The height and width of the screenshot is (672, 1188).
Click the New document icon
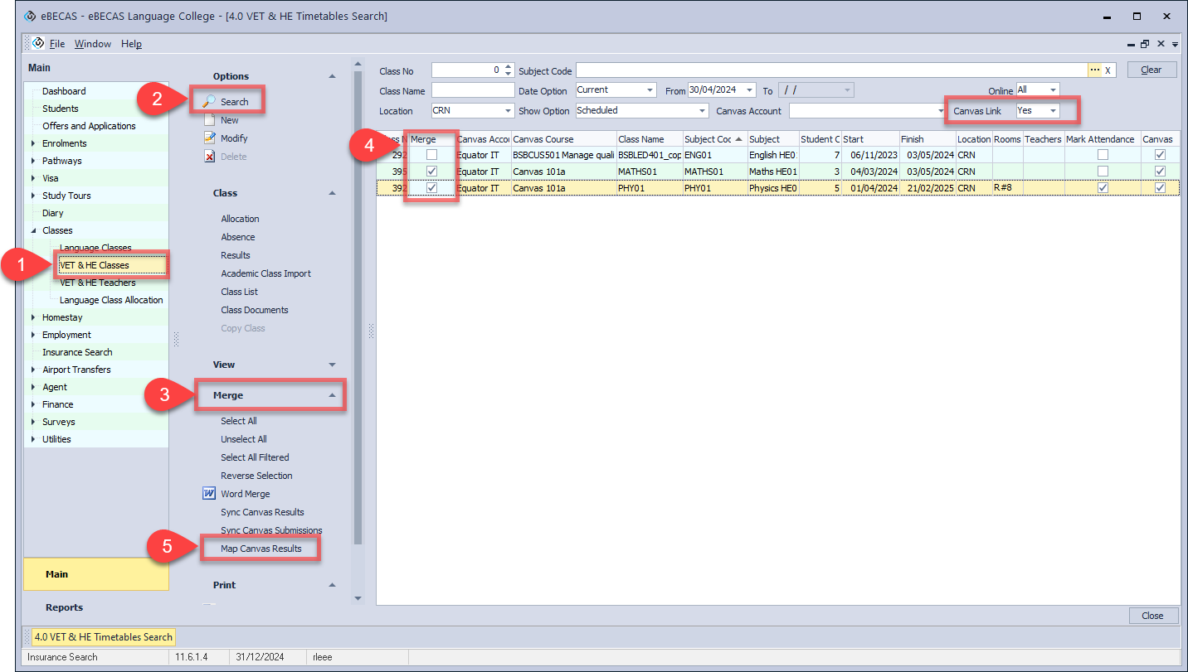click(209, 120)
